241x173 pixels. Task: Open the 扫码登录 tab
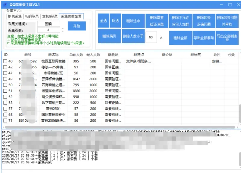coord(31,16)
